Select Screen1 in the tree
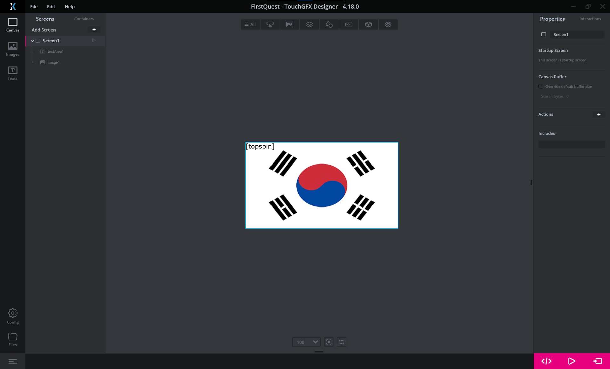Viewport: 610px width, 369px height. tap(51, 41)
